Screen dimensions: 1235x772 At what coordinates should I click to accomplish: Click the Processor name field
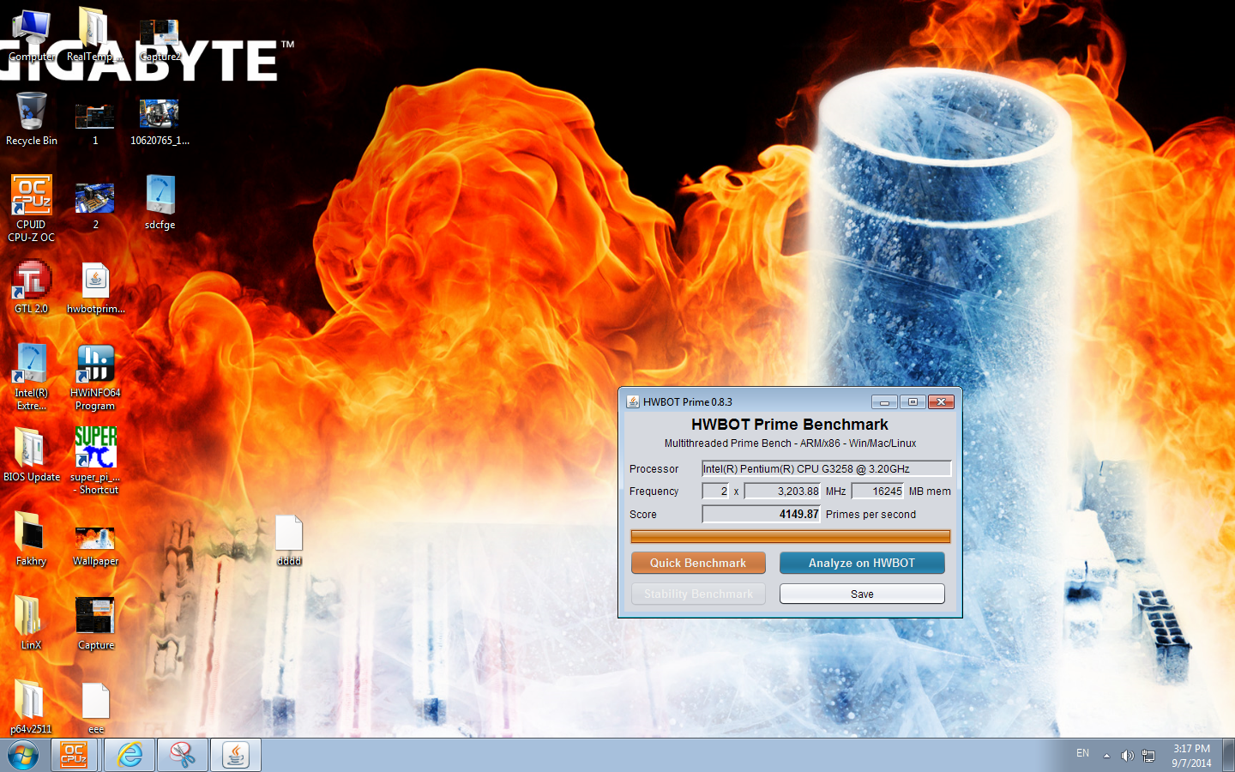[x=827, y=468]
